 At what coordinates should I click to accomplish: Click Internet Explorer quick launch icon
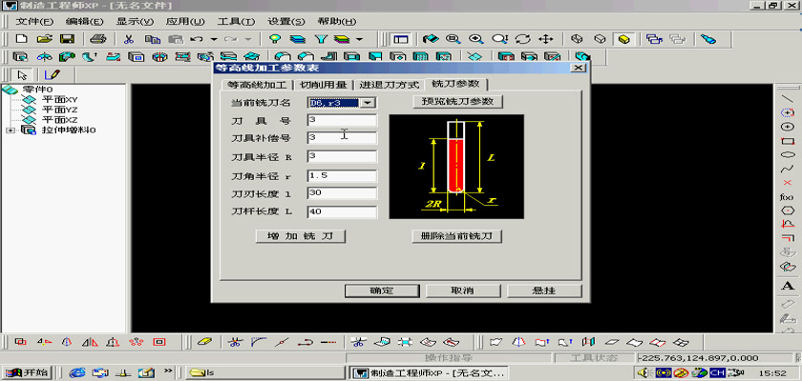(77, 371)
